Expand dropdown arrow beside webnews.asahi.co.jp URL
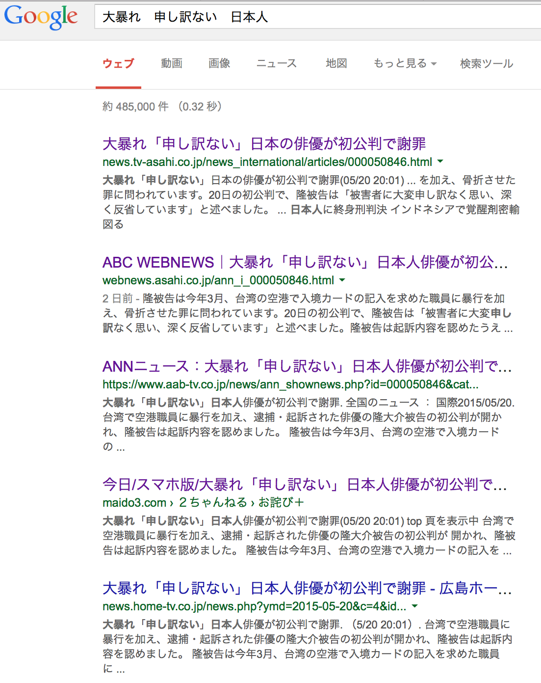 [x=342, y=279]
